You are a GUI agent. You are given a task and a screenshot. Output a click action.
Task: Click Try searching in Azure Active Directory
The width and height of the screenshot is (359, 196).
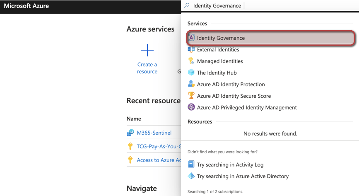pos(243,177)
